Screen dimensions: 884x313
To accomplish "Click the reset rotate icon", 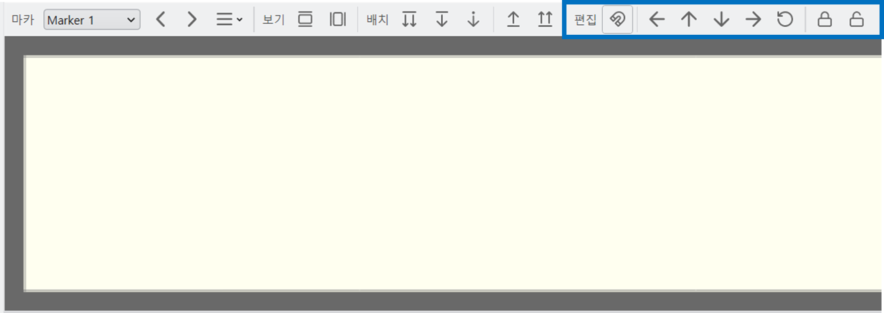I will [785, 19].
